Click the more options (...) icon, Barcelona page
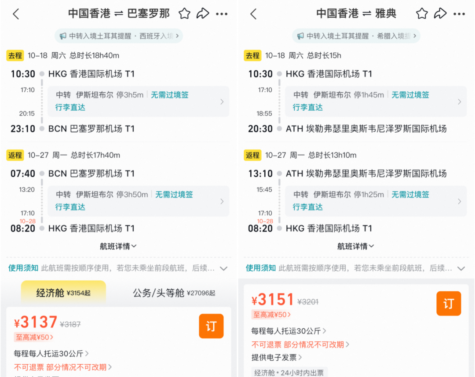This screenshot has height=377, width=475. 222,14
